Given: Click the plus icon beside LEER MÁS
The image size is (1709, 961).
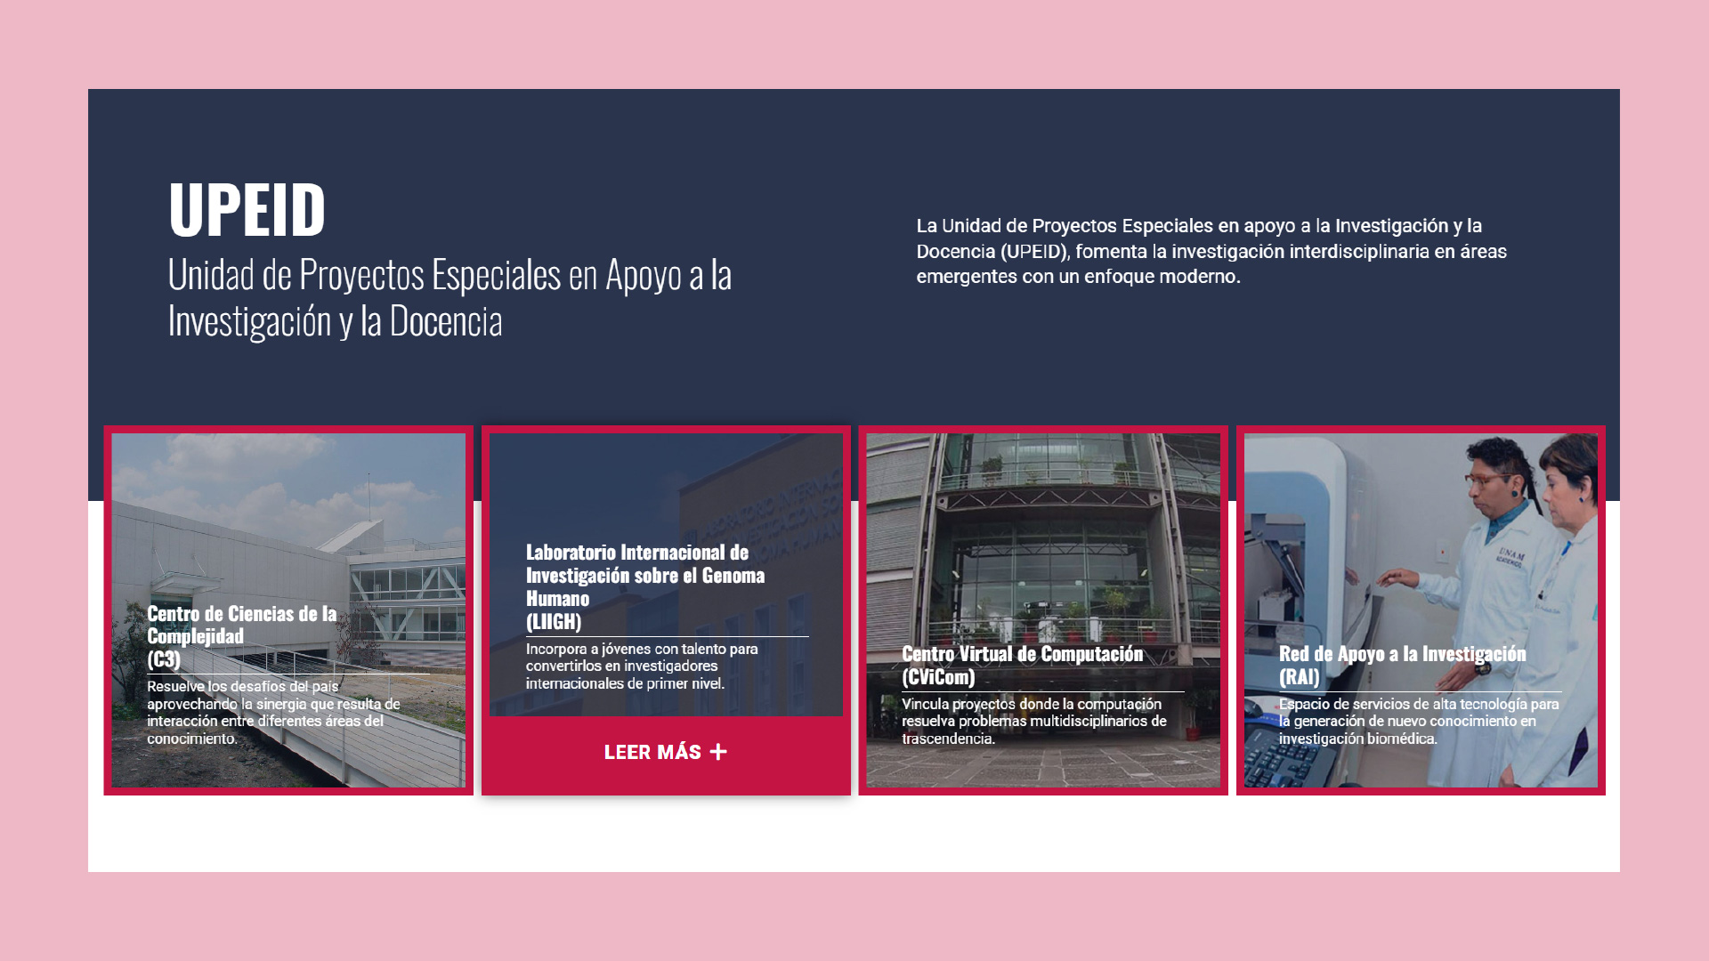Looking at the screenshot, I should click(718, 753).
